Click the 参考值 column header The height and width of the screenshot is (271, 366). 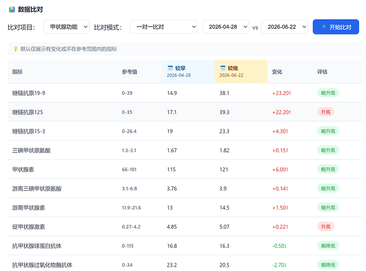(129, 72)
